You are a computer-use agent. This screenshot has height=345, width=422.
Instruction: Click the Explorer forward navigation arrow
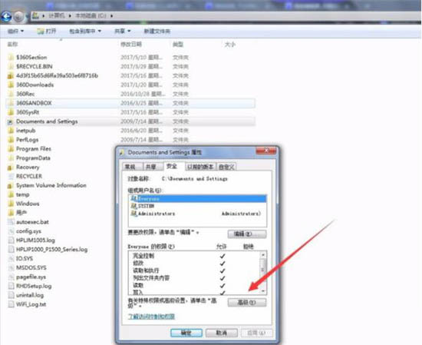(18, 17)
